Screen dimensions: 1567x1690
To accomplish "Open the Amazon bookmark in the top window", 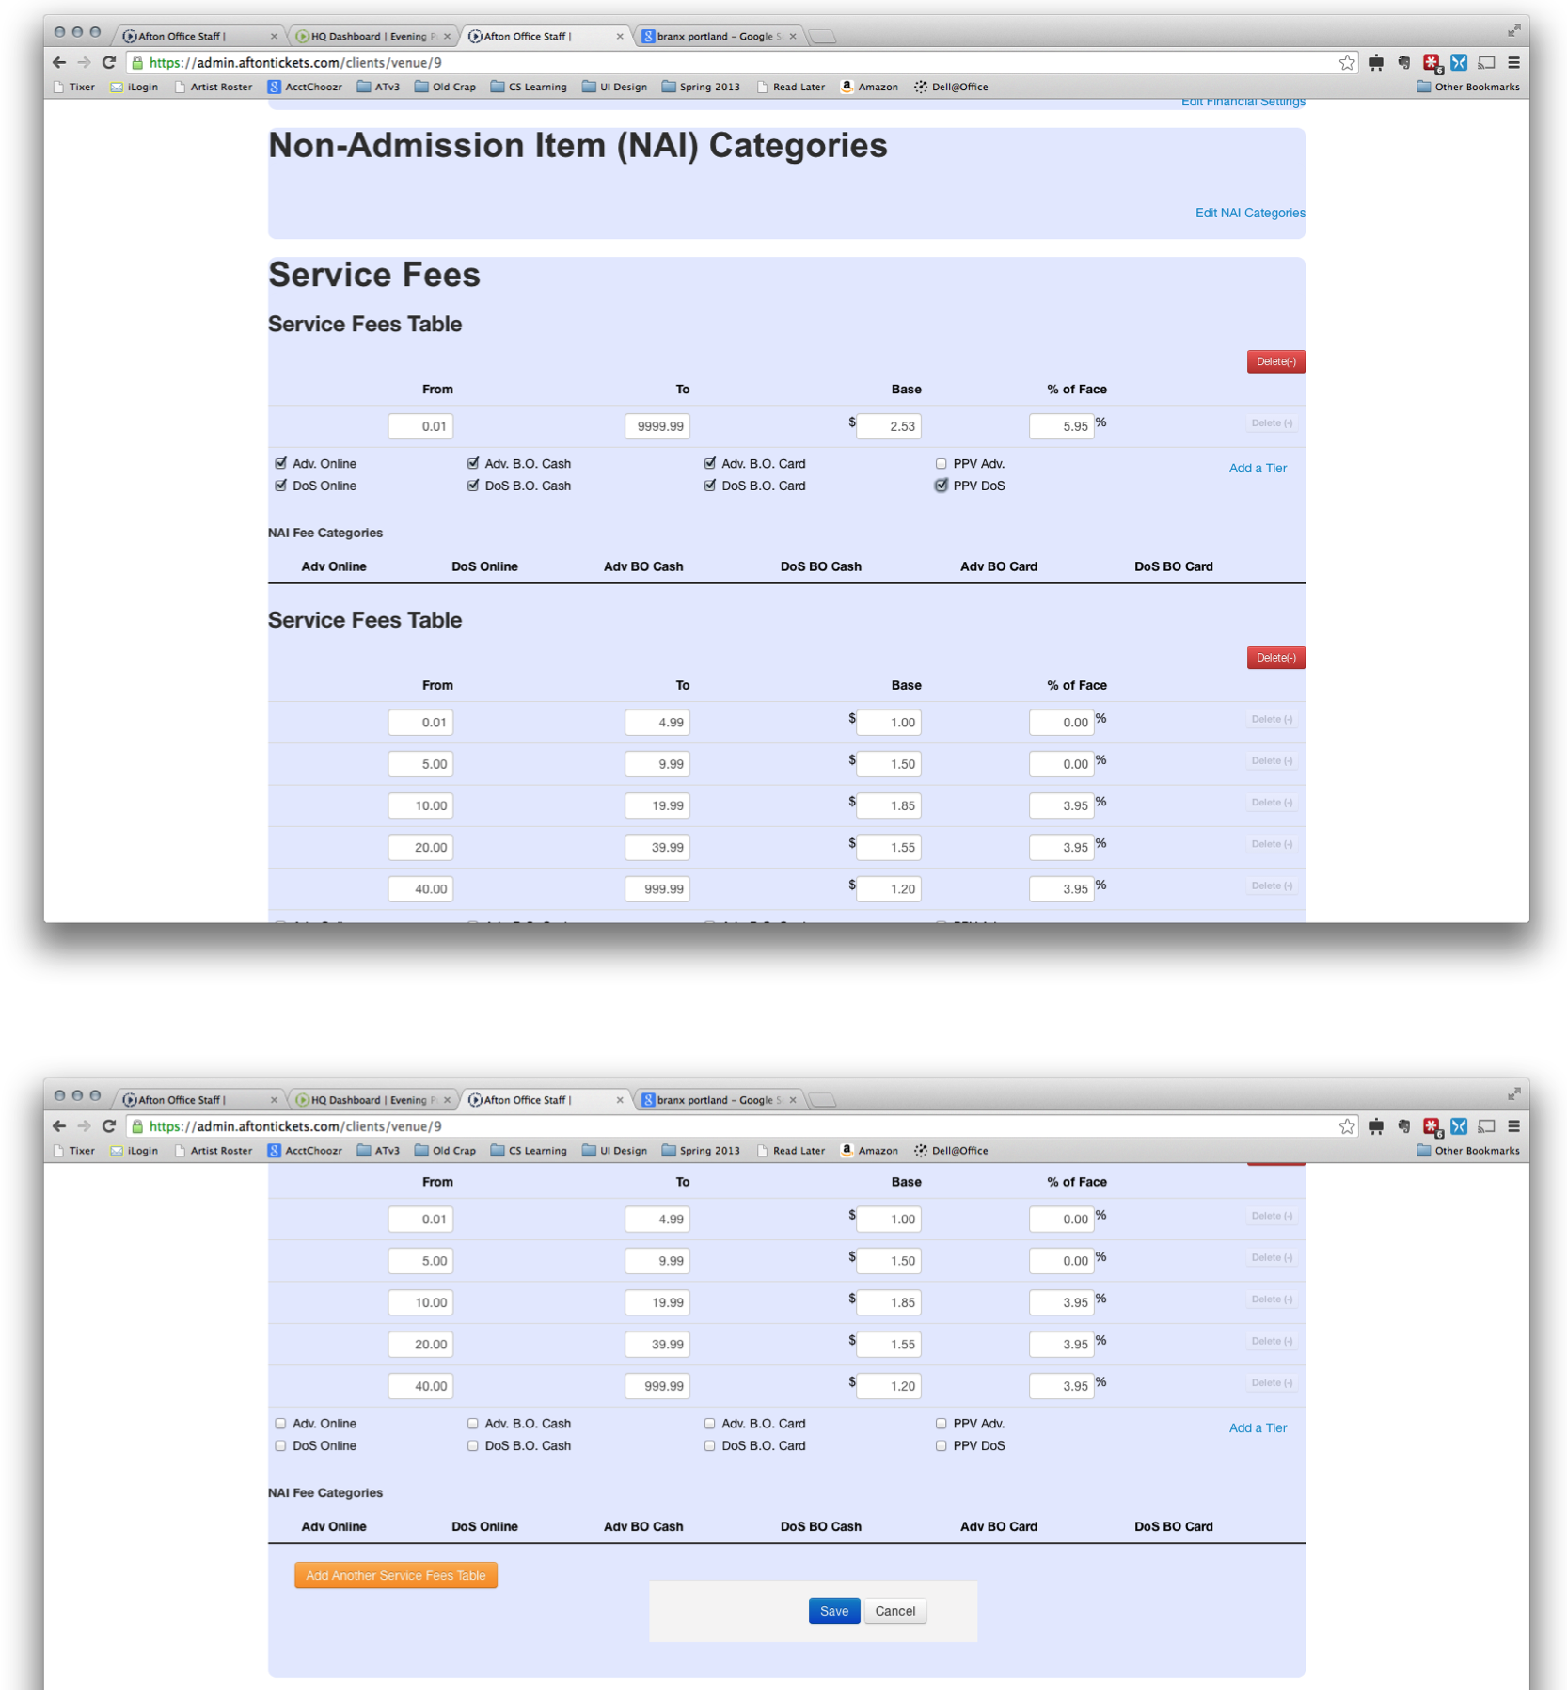I will tap(869, 87).
